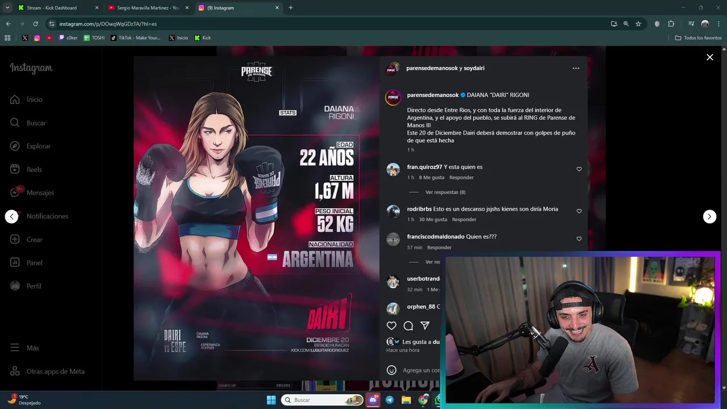Open fran.quiroz97 profile link
The width and height of the screenshot is (727, 409).
[424, 167]
